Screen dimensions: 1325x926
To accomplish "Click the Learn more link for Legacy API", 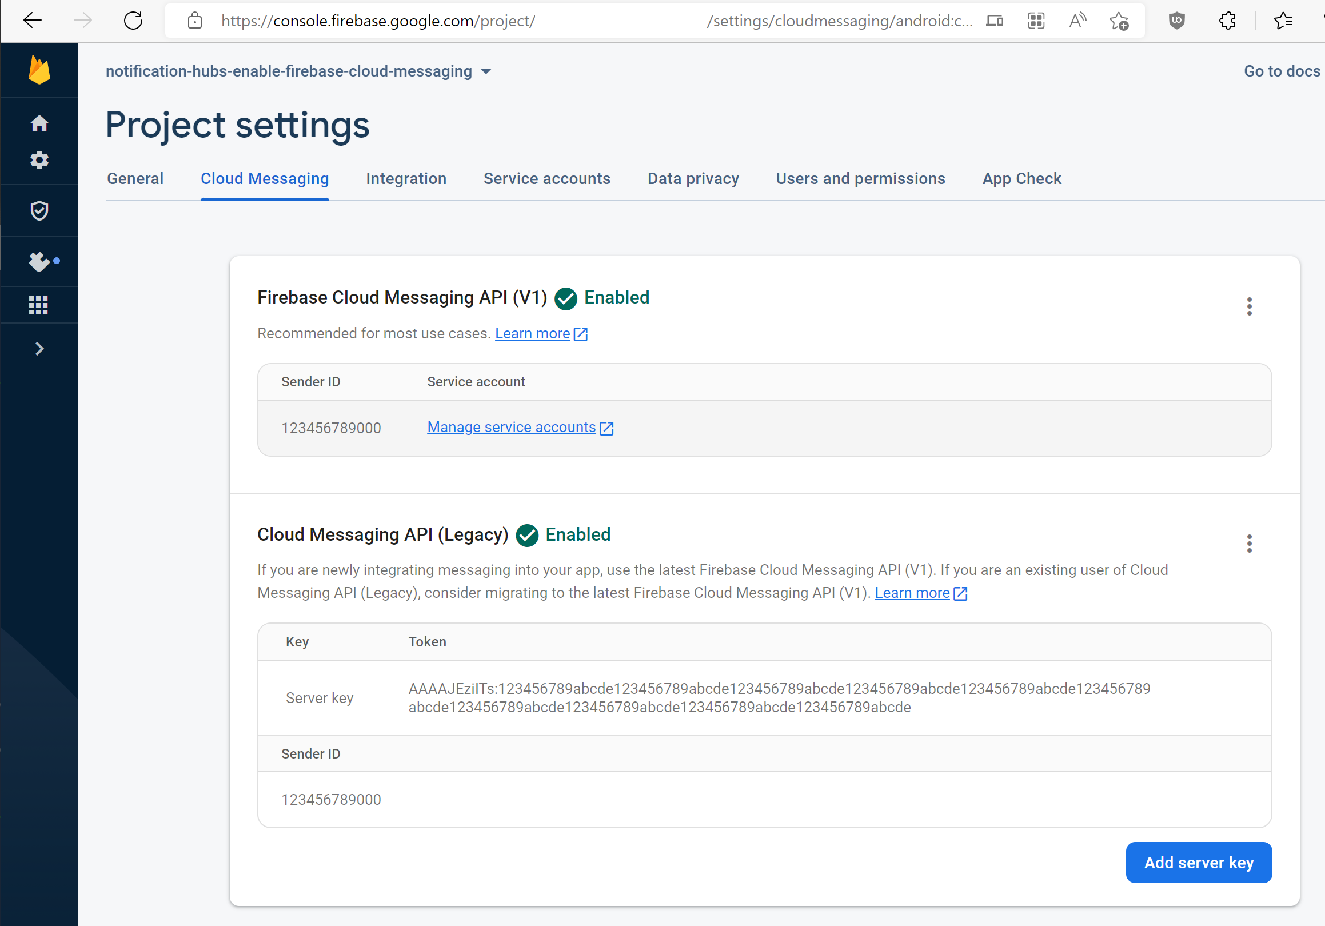I will [x=911, y=593].
